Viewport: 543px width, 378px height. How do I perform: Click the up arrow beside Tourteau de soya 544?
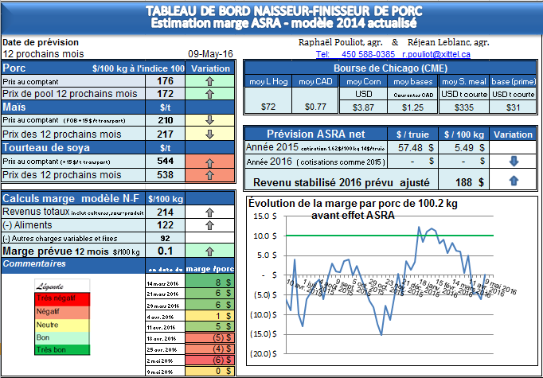click(x=210, y=161)
